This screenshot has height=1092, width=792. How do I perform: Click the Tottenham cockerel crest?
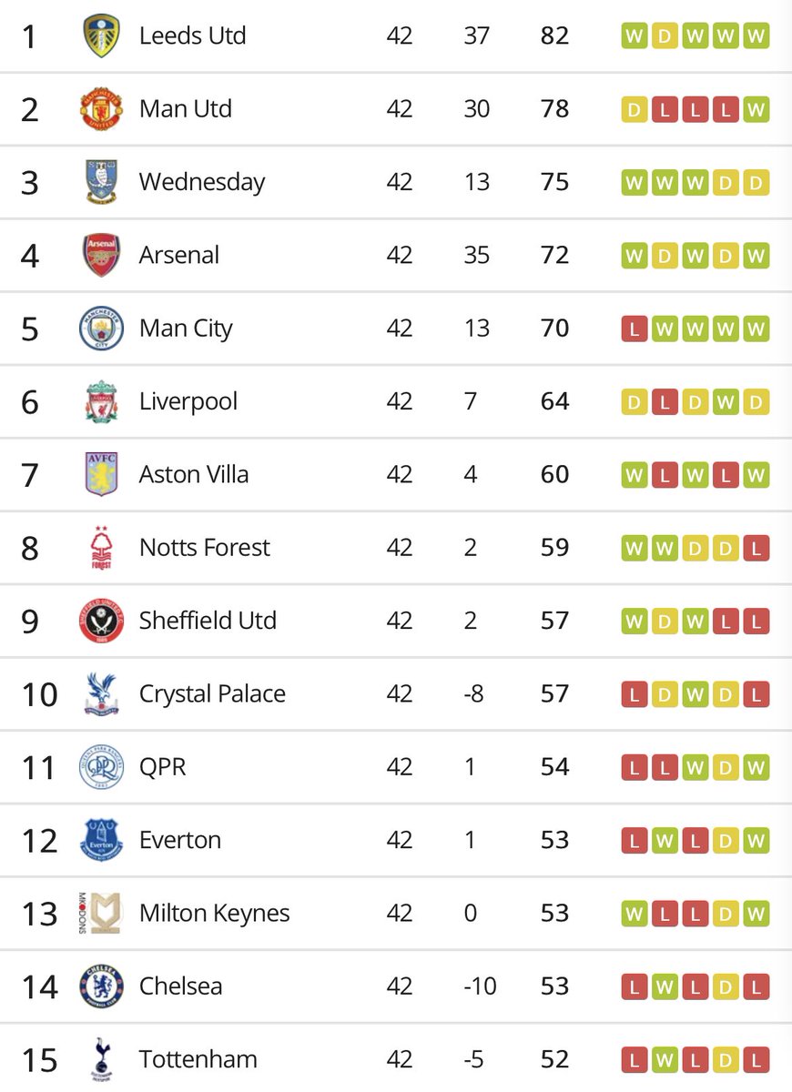(x=100, y=1059)
